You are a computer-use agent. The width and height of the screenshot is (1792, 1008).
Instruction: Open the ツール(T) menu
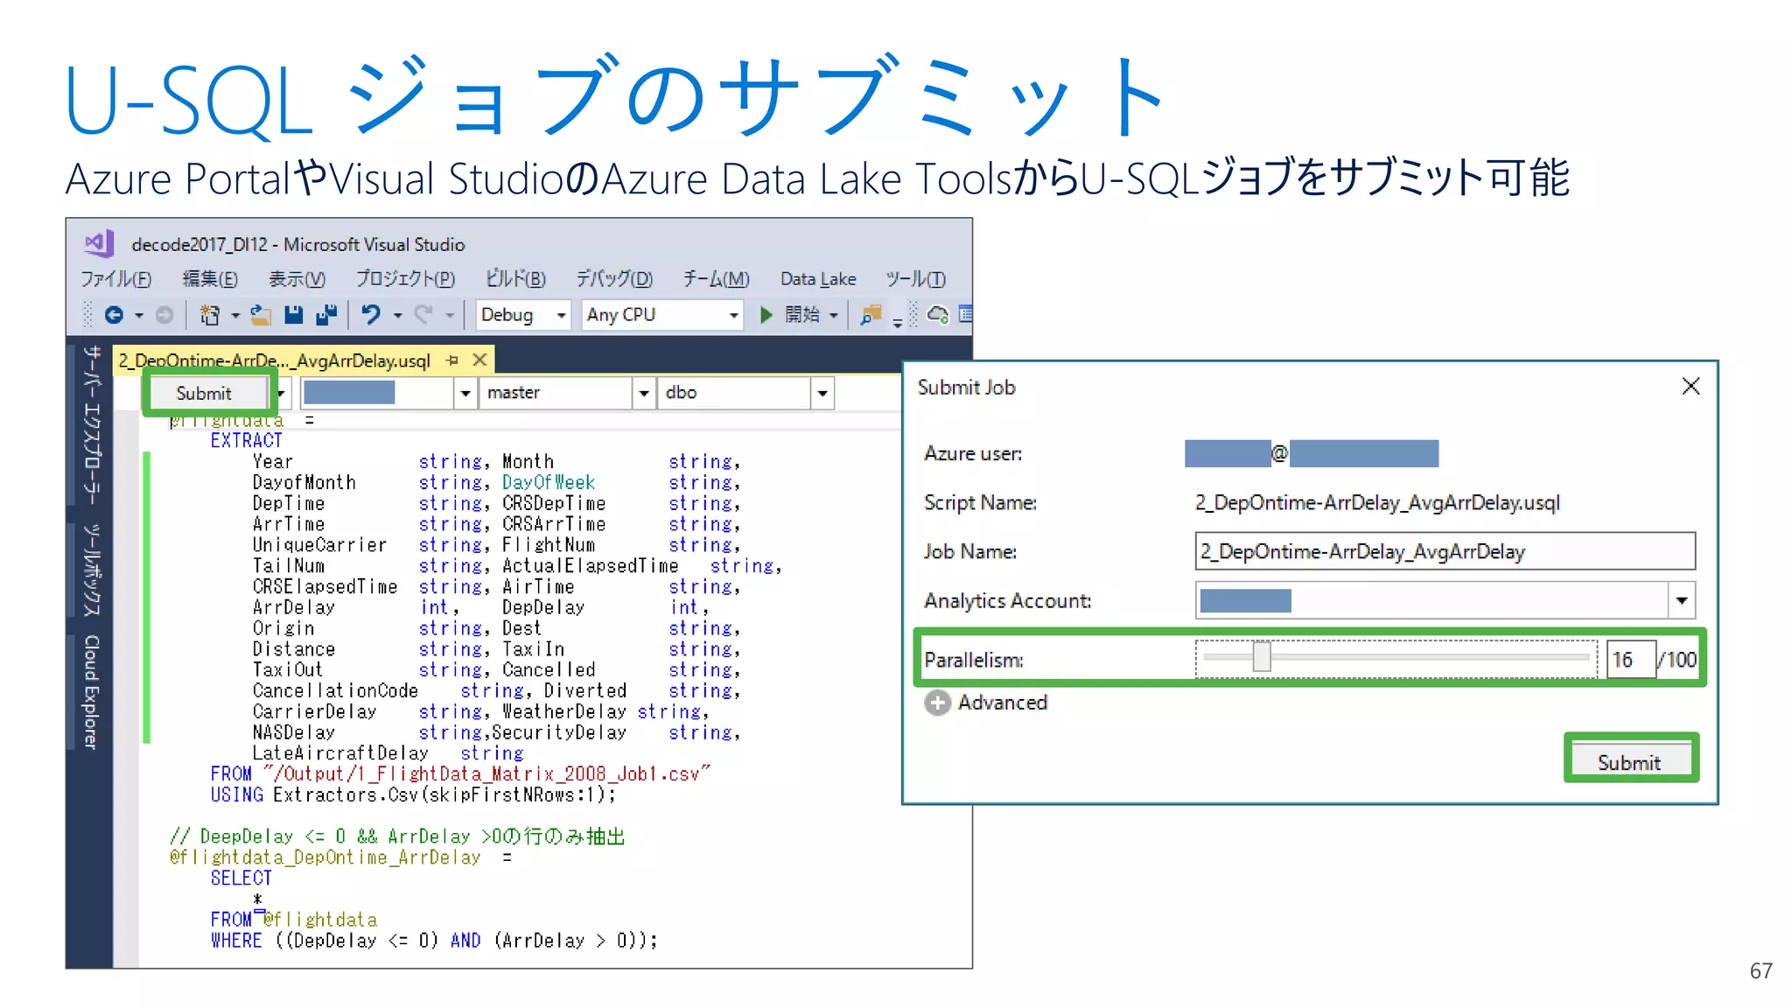(x=915, y=278)
